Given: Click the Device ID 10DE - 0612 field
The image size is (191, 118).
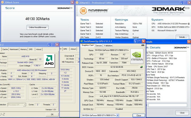Looking at the screenshot, I should point(101,71).
